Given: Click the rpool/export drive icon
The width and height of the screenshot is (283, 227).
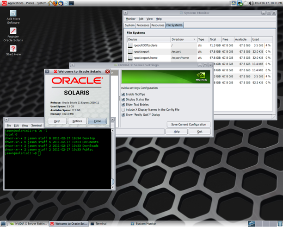Looking at the screenshot, I should (x=130, y=51).
